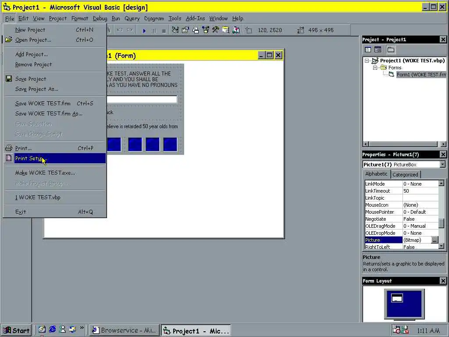Click the form thumbnail in Form Layout

tap(397, 298)
